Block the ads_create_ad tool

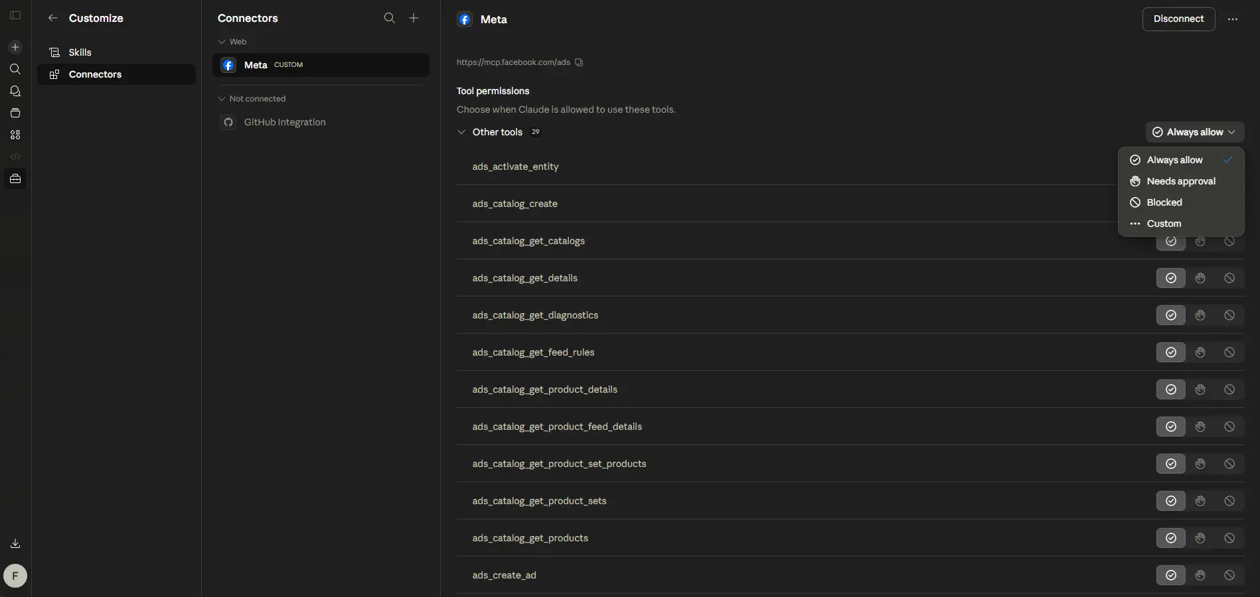1229,575
